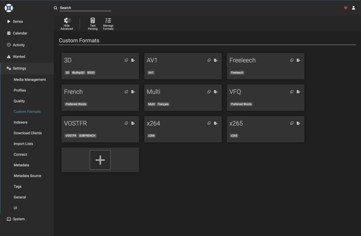Open the French format card title
This screenshot has height=236, width=361.
[73, 92]
